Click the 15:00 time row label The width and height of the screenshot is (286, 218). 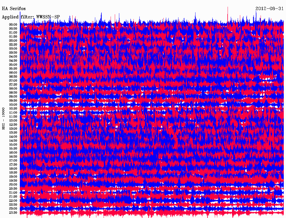click(13, 144)
